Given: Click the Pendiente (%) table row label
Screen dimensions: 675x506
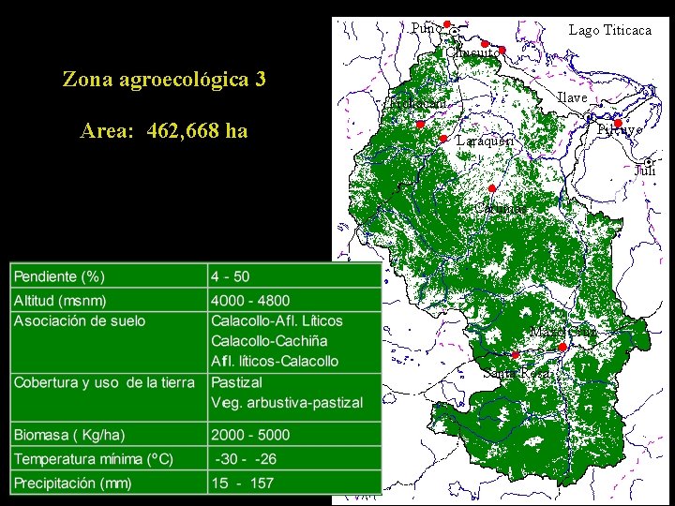Looking at the screenshot, I should 59,276.
